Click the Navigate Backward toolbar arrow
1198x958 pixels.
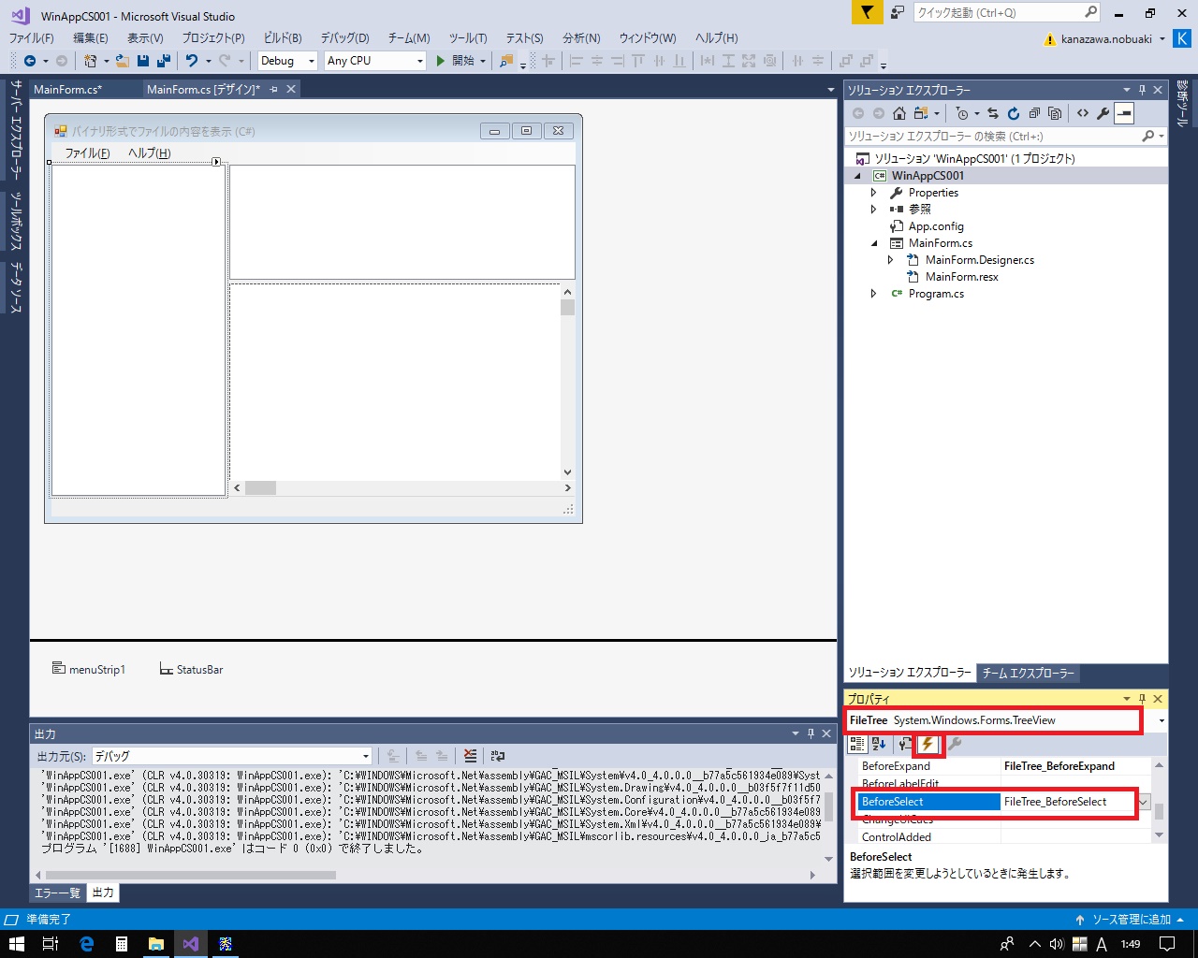tap(30, 61)
